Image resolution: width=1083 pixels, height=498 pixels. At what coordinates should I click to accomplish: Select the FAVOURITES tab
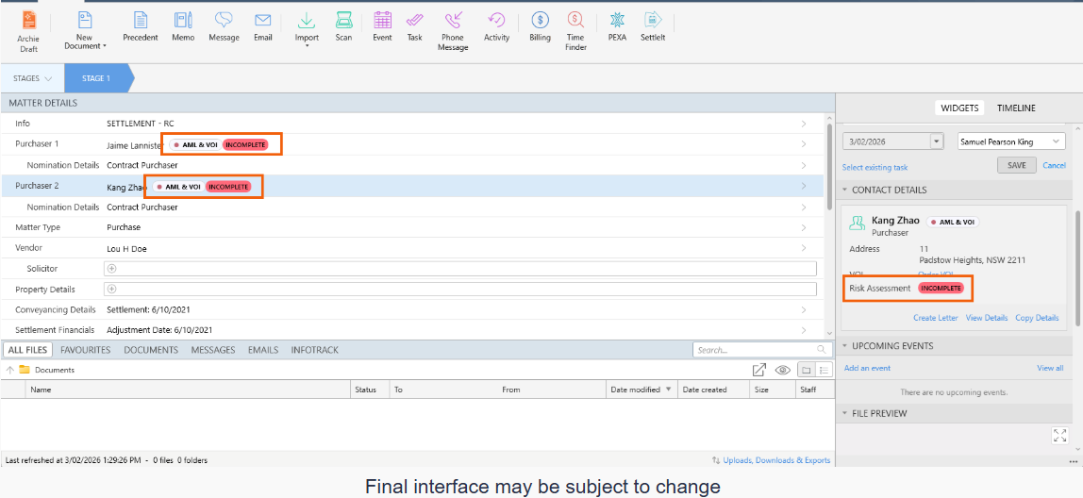86,350
